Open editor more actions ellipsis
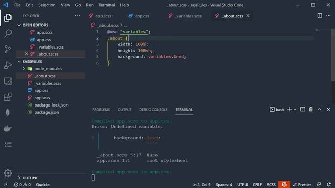This screenshot has height=188, width=335. tap(328, 16)
